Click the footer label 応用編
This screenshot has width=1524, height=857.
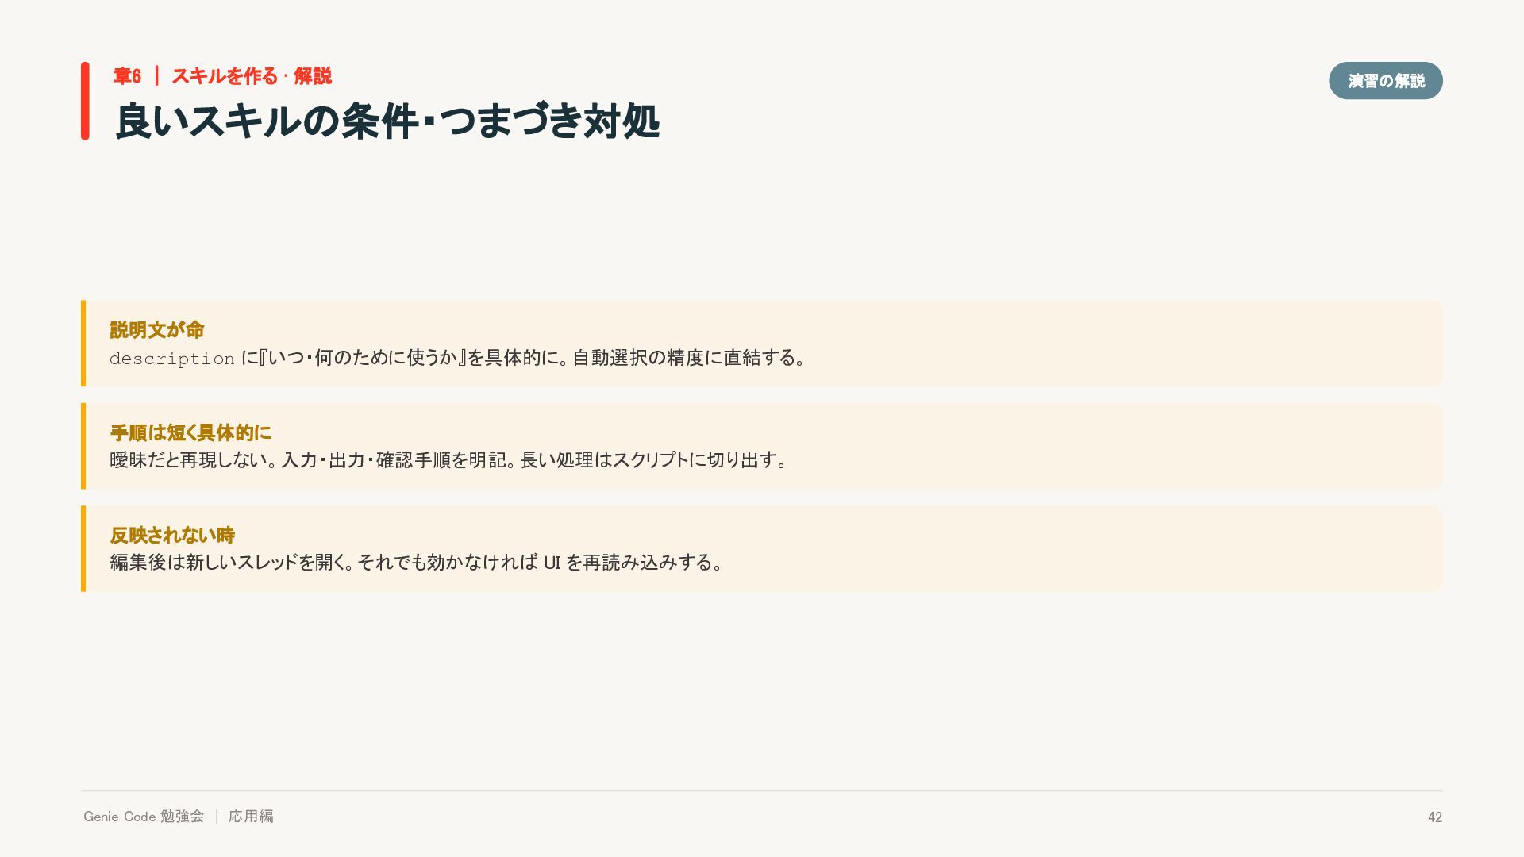(x=251, y=817)
